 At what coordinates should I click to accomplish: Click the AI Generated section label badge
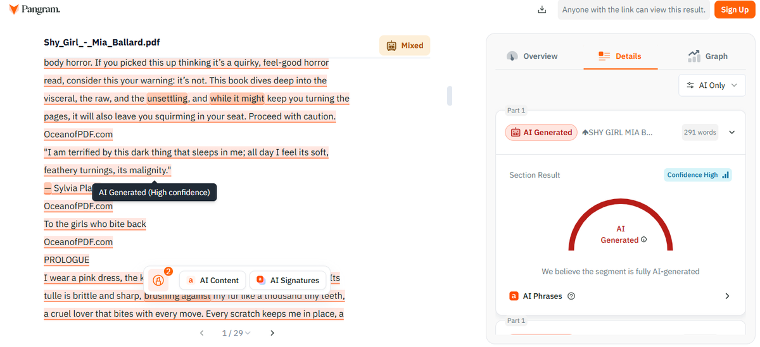point(541,132)
